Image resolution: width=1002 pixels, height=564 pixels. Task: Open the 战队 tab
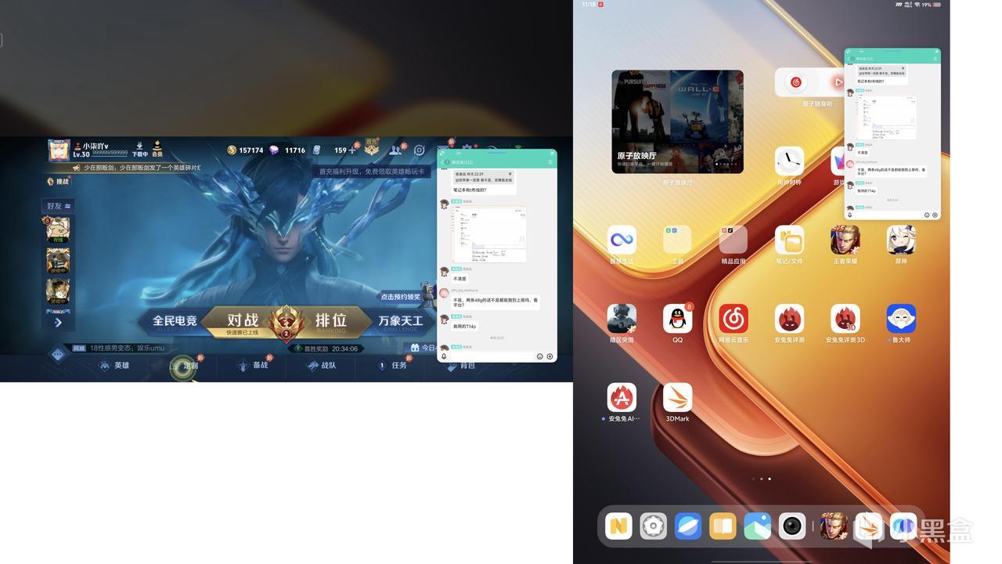323,366
